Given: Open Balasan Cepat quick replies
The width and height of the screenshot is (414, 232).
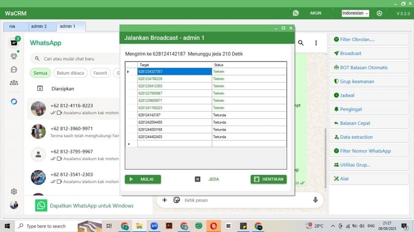Looking at the screenshot, I should pos(369,123).
